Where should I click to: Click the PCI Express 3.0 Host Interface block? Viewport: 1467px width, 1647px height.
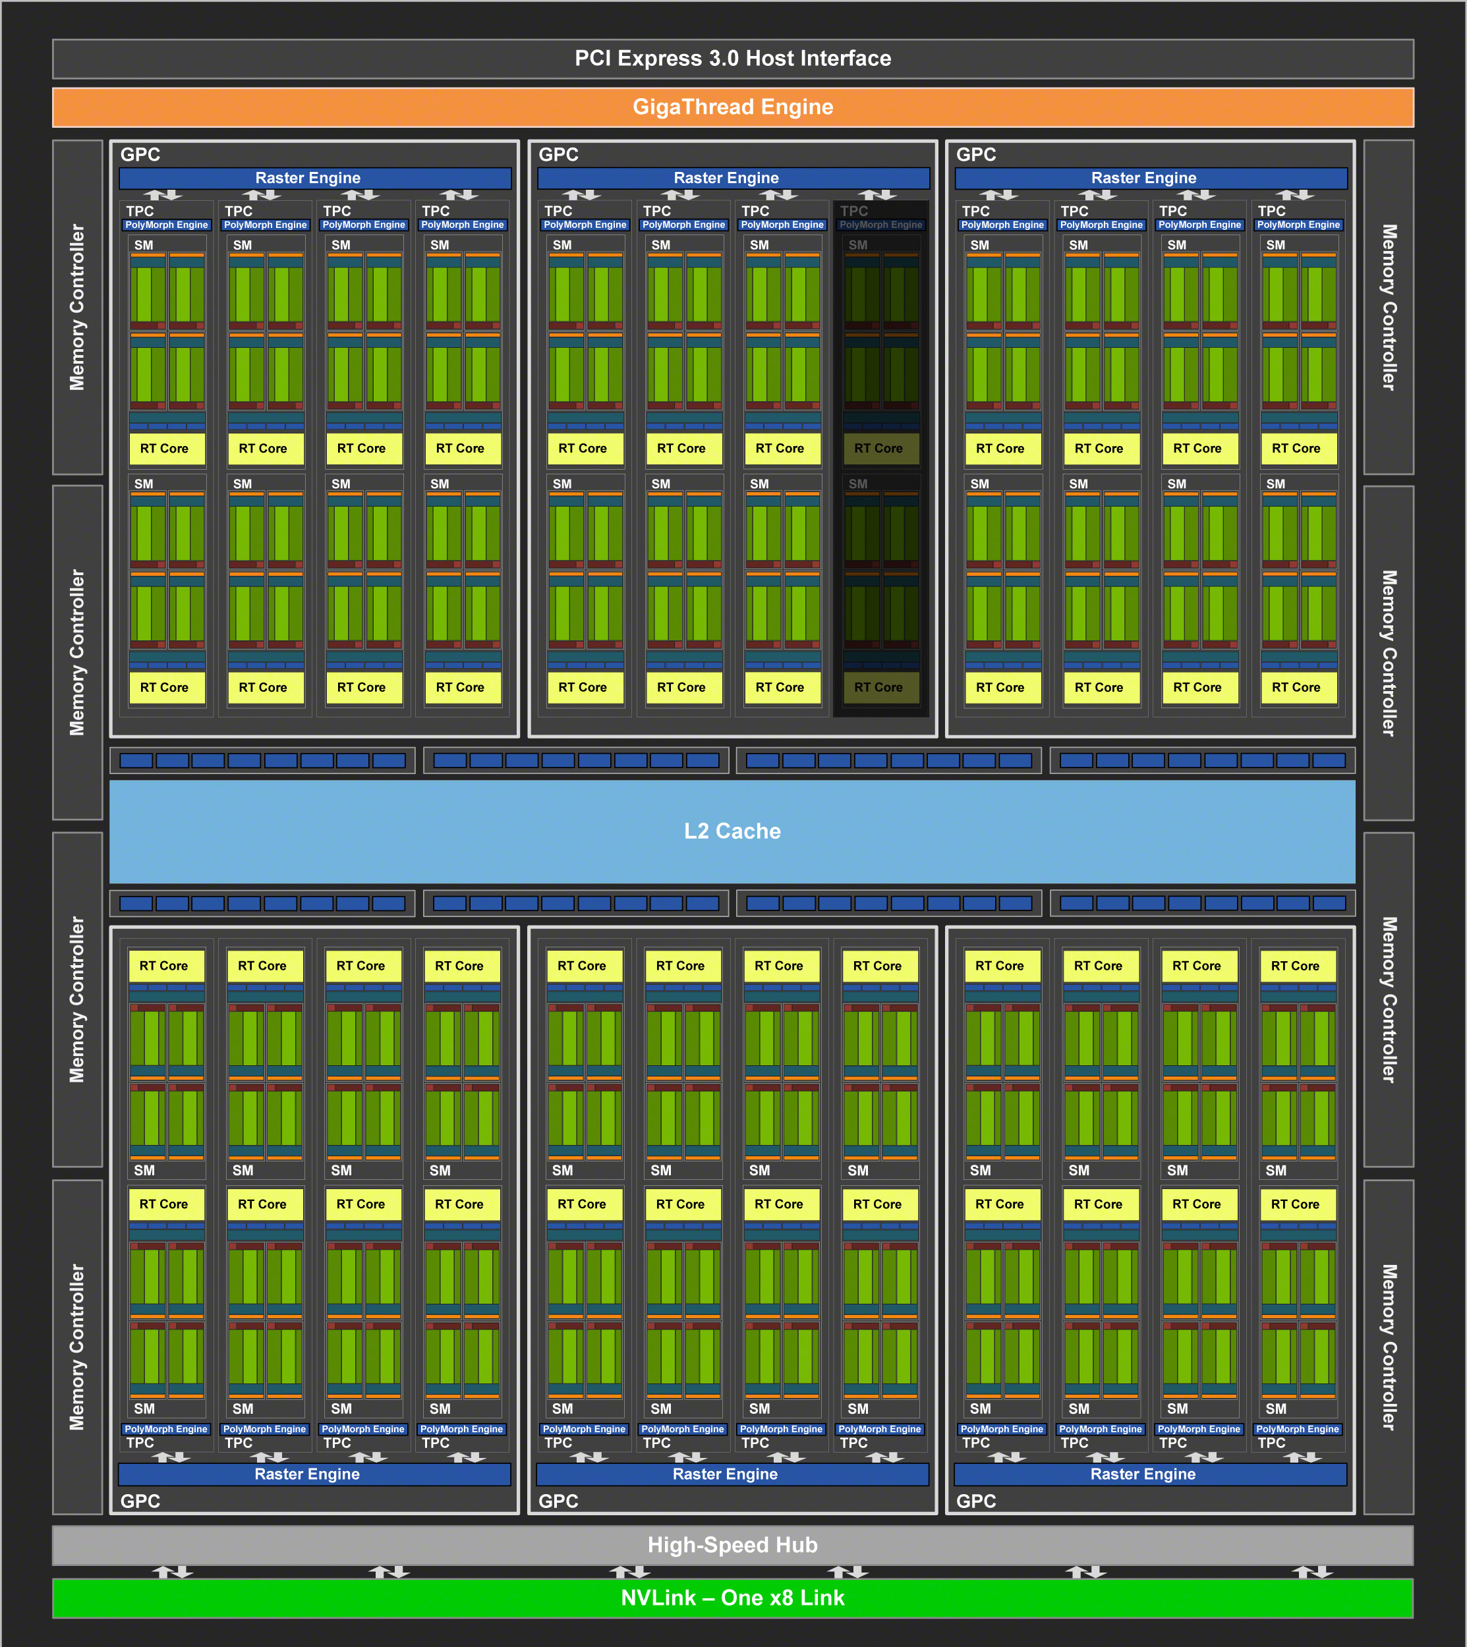point(732,58)
